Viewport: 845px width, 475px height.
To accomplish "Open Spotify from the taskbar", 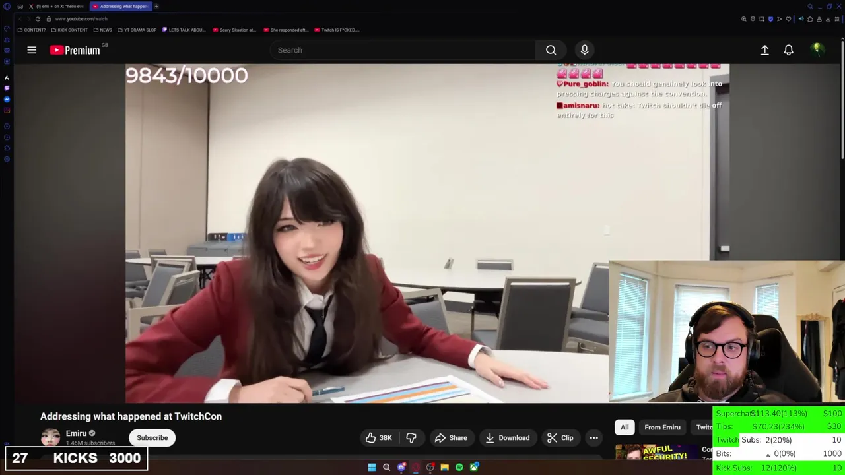I will pos(459,467).
